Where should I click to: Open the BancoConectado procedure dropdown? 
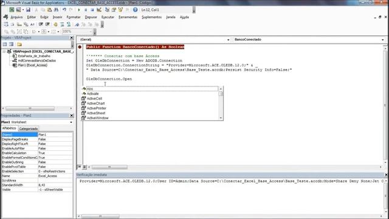coord(382,40)
